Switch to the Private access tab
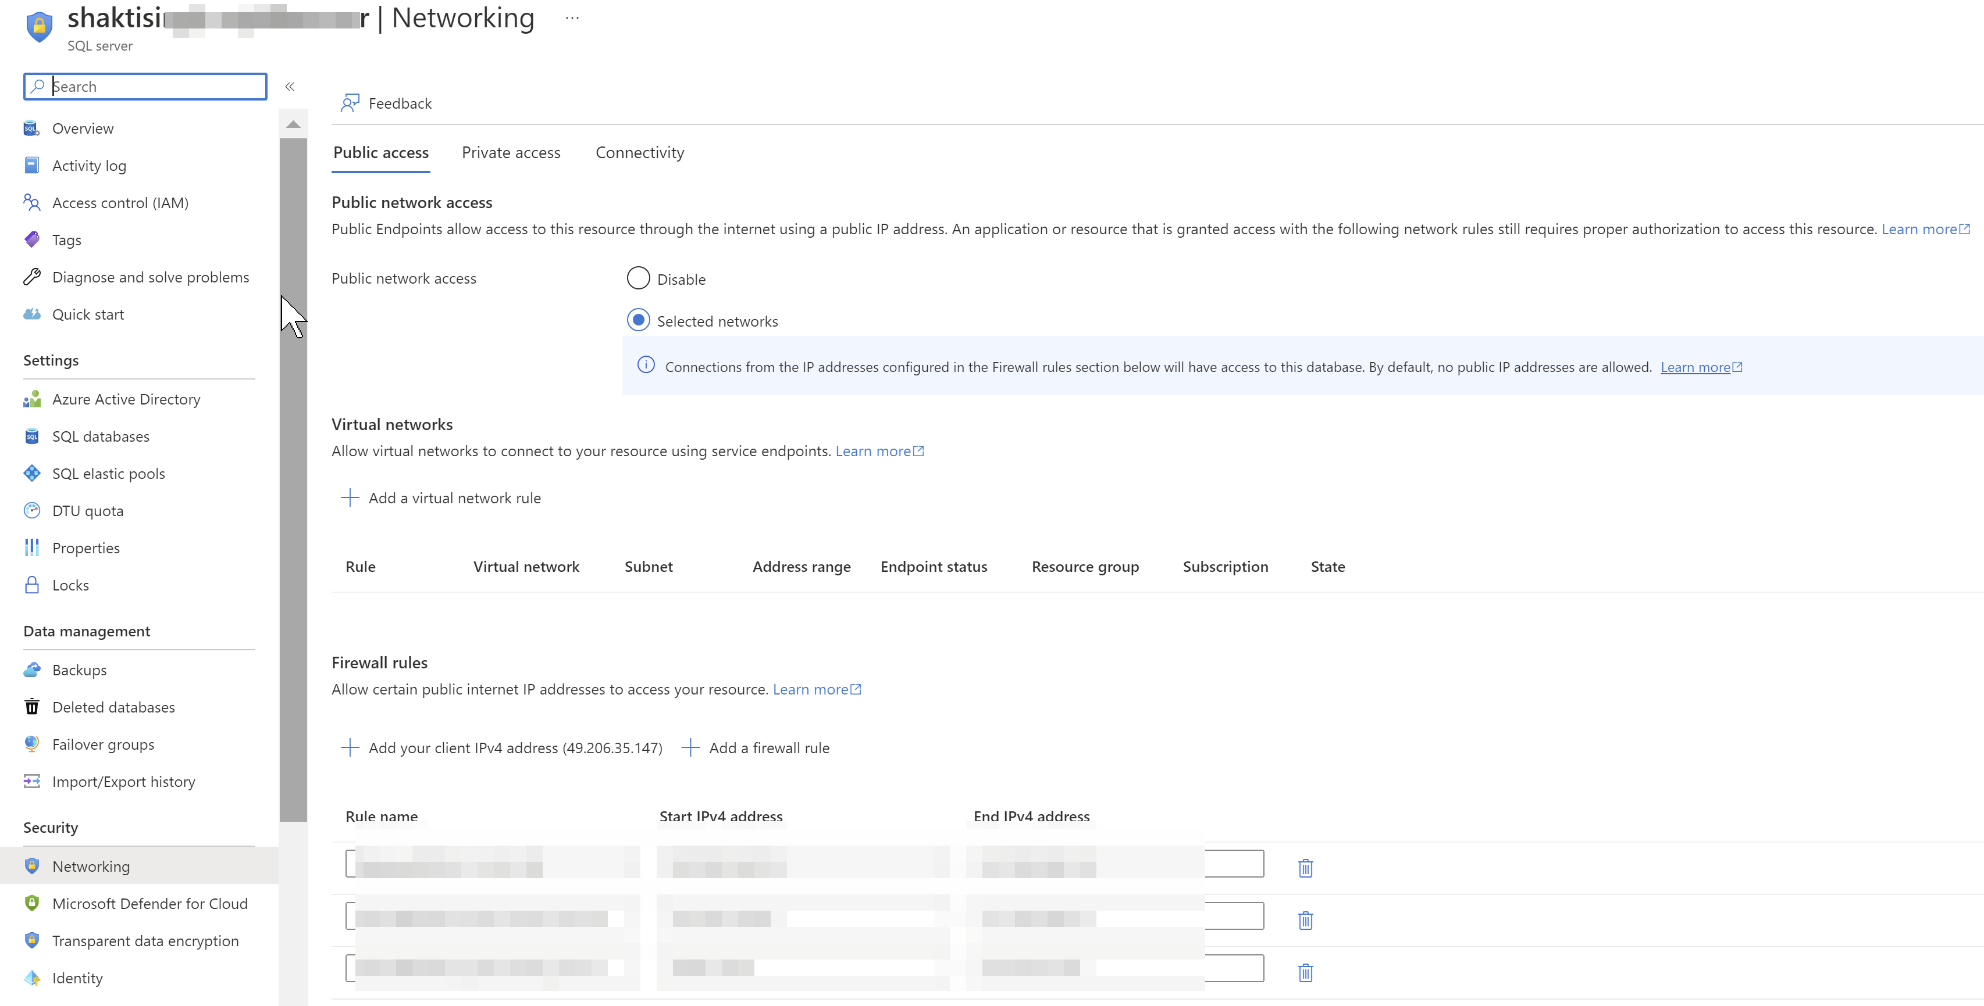Viewport: 1984px width, 1006px height. tap(511, 152)
